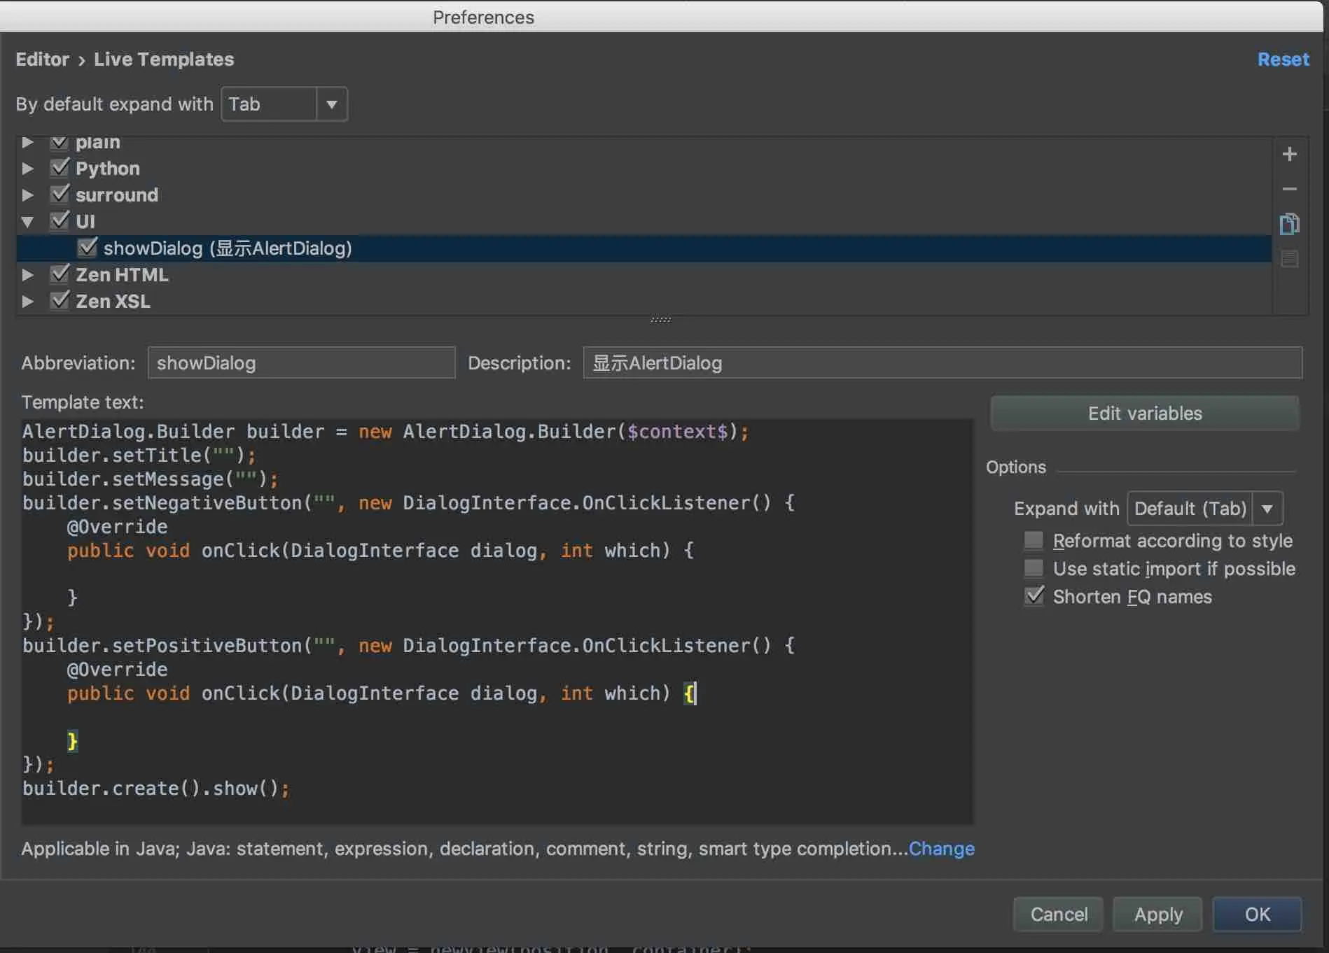
Task: Click the duplicate template copy icon
Action: [1289, 224]
